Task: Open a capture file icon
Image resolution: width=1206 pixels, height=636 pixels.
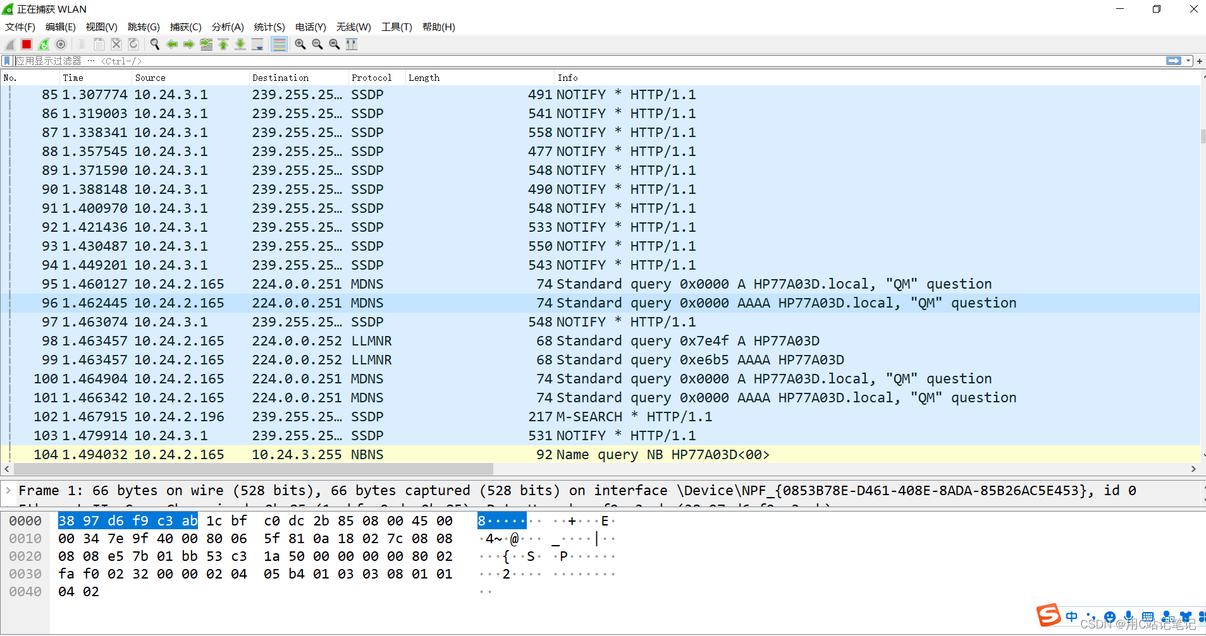Action: [82, 44]
